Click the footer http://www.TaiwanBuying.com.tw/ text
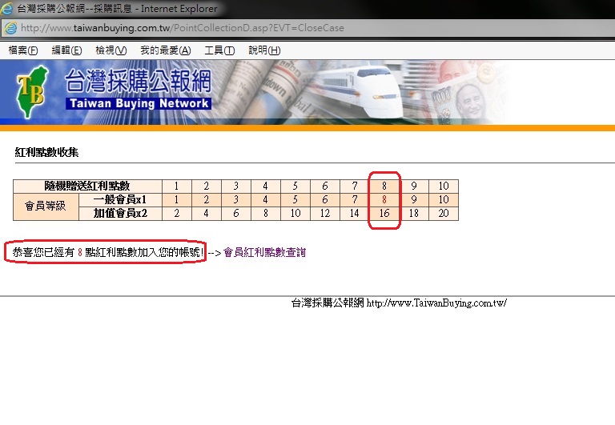Image resolution: width=615 pixels, height=425 pixels. pos(436,303)
